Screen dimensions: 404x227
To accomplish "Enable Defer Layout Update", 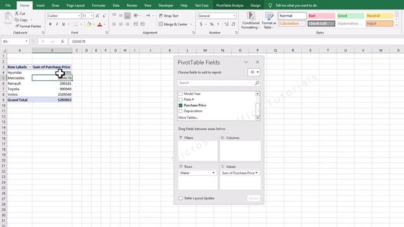I will pos(181,198).
